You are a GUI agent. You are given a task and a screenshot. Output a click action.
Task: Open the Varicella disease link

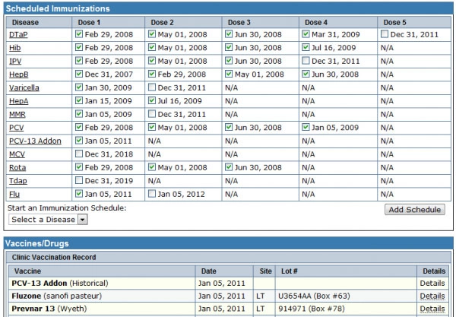[24, 88]
